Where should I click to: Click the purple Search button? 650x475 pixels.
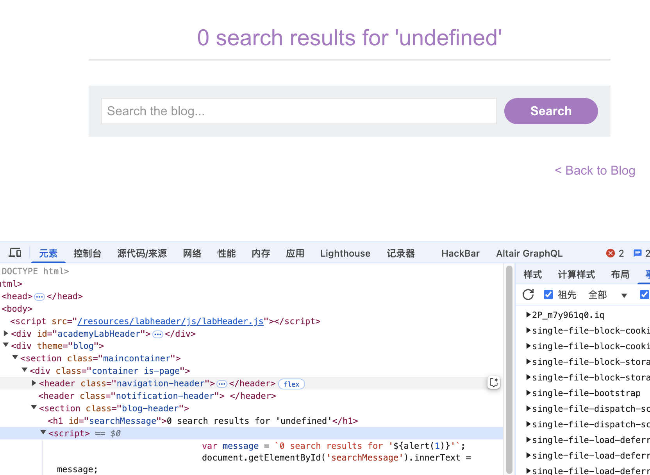[550, 111]
